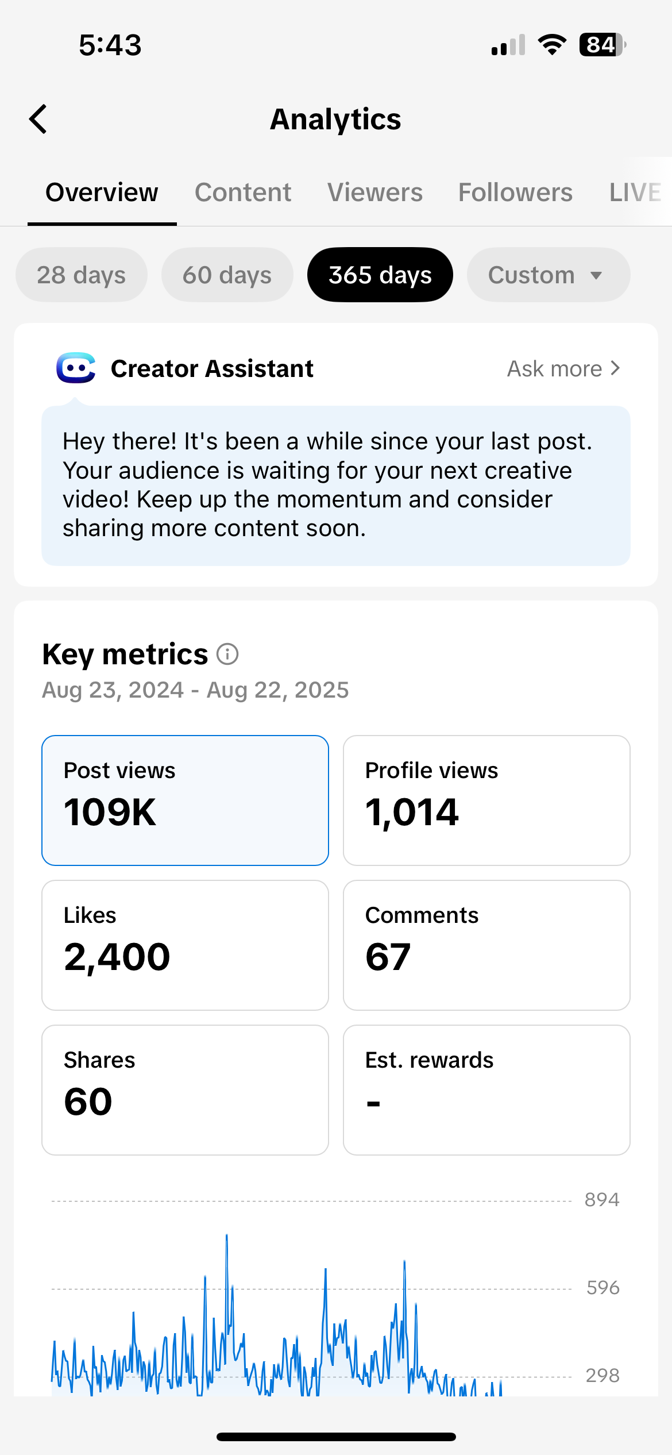This screenshot has width=672, height=1455.
Task: Tap the Creator Assistant message bubble
Action: (x=336, y=486)
